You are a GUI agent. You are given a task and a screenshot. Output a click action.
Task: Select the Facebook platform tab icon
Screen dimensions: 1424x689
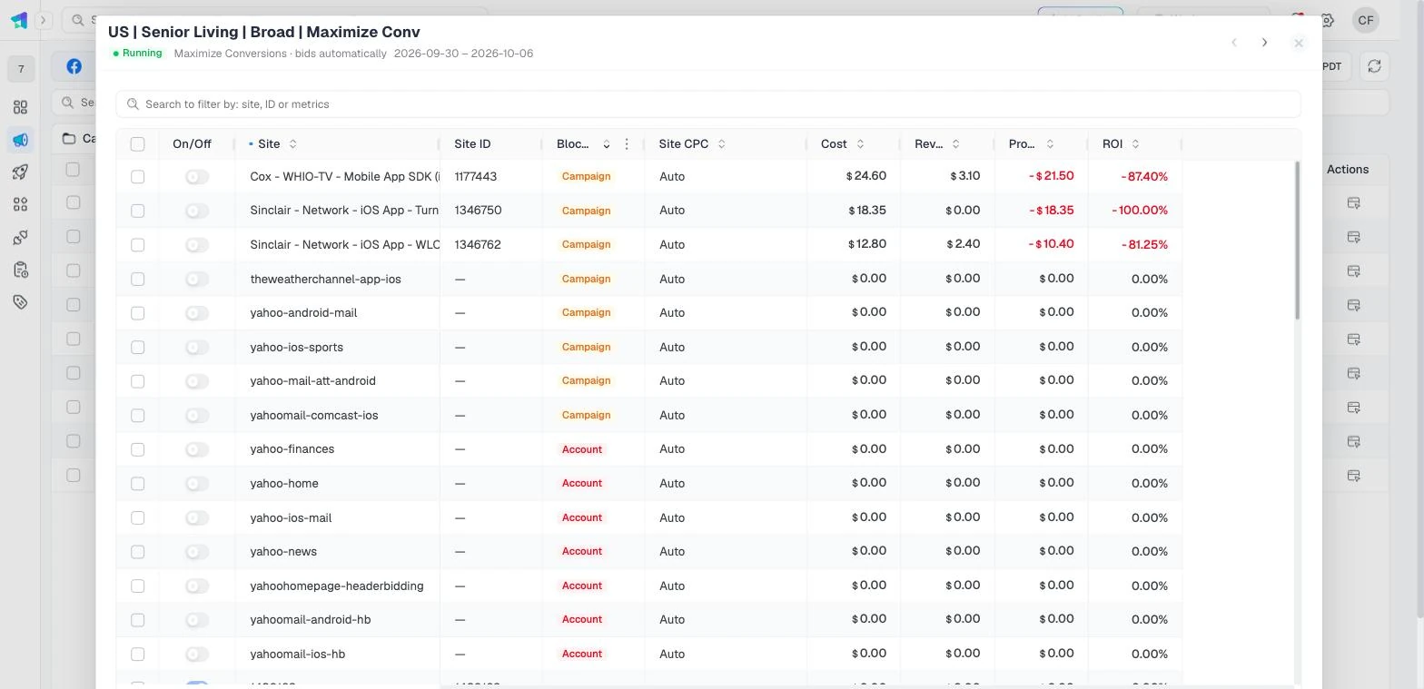click(x=74, y=66)
